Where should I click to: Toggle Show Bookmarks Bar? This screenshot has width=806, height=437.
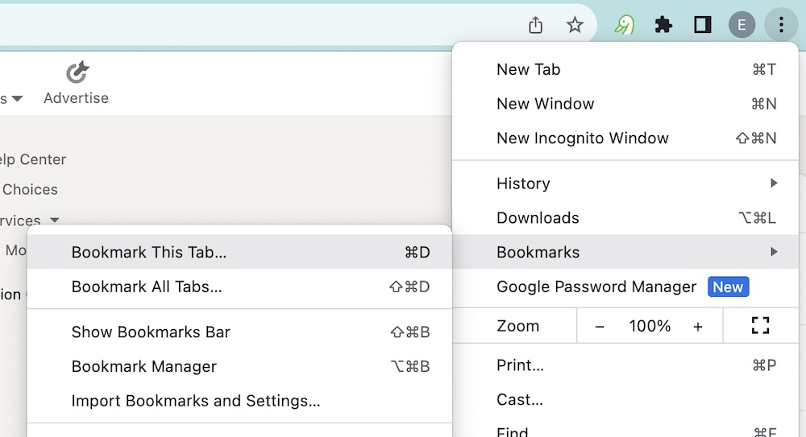(239, 332)
